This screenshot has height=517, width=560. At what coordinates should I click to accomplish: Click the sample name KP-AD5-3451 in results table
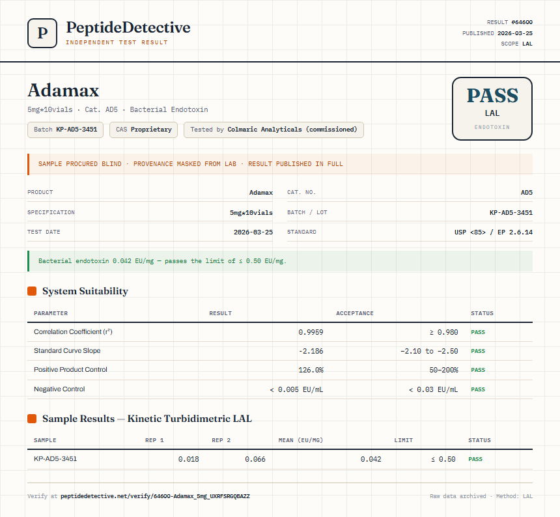click(x=55, y=459)
